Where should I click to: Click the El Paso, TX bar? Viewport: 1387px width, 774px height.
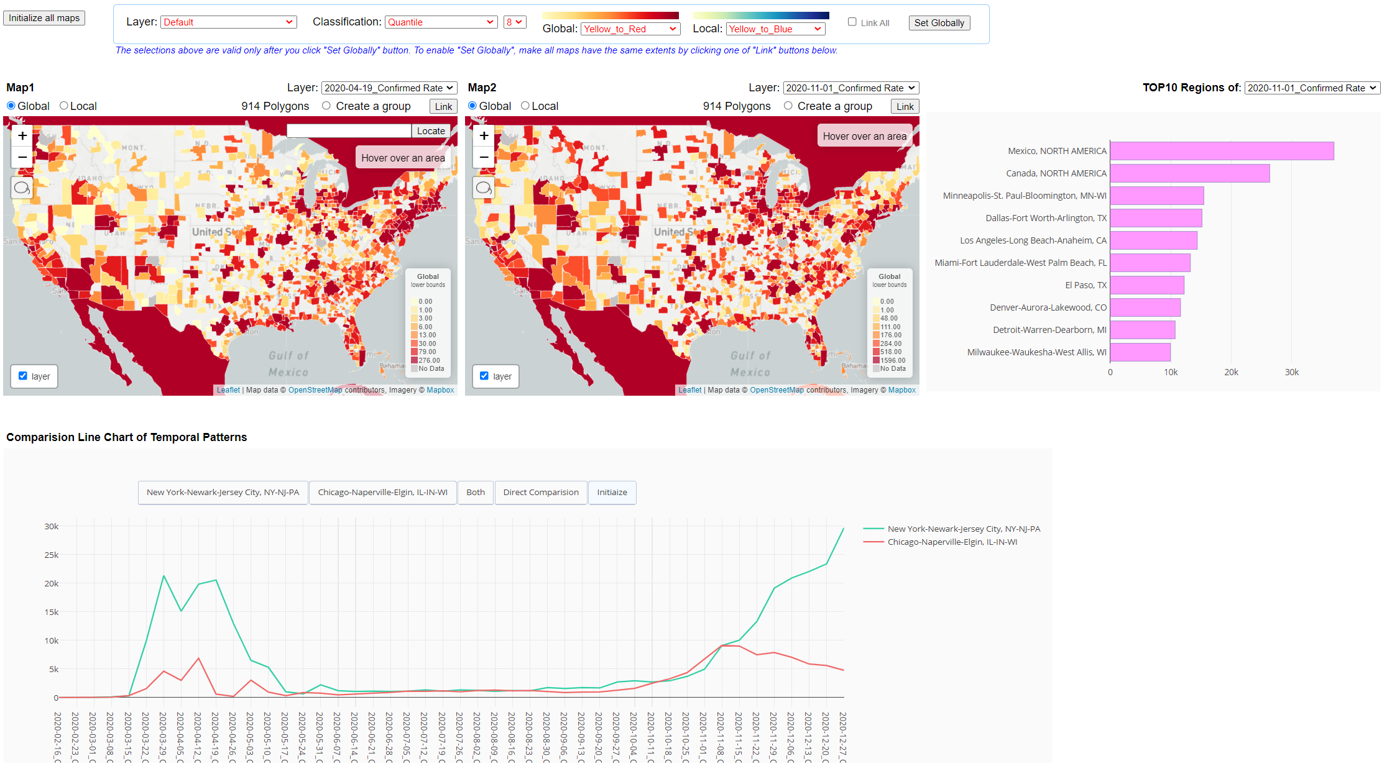point(1147,285)
